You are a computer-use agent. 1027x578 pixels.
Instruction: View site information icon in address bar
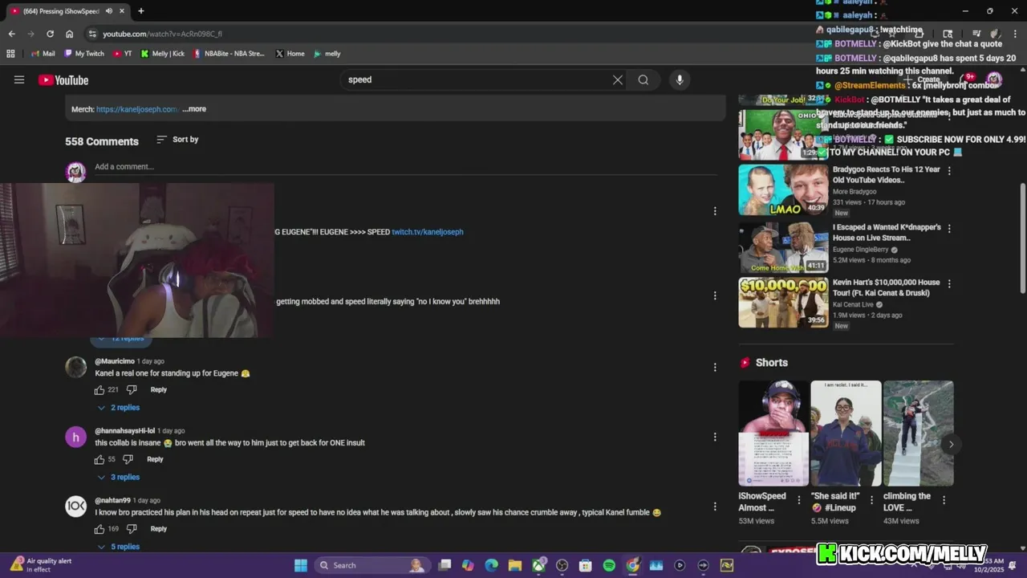point(92,34)
